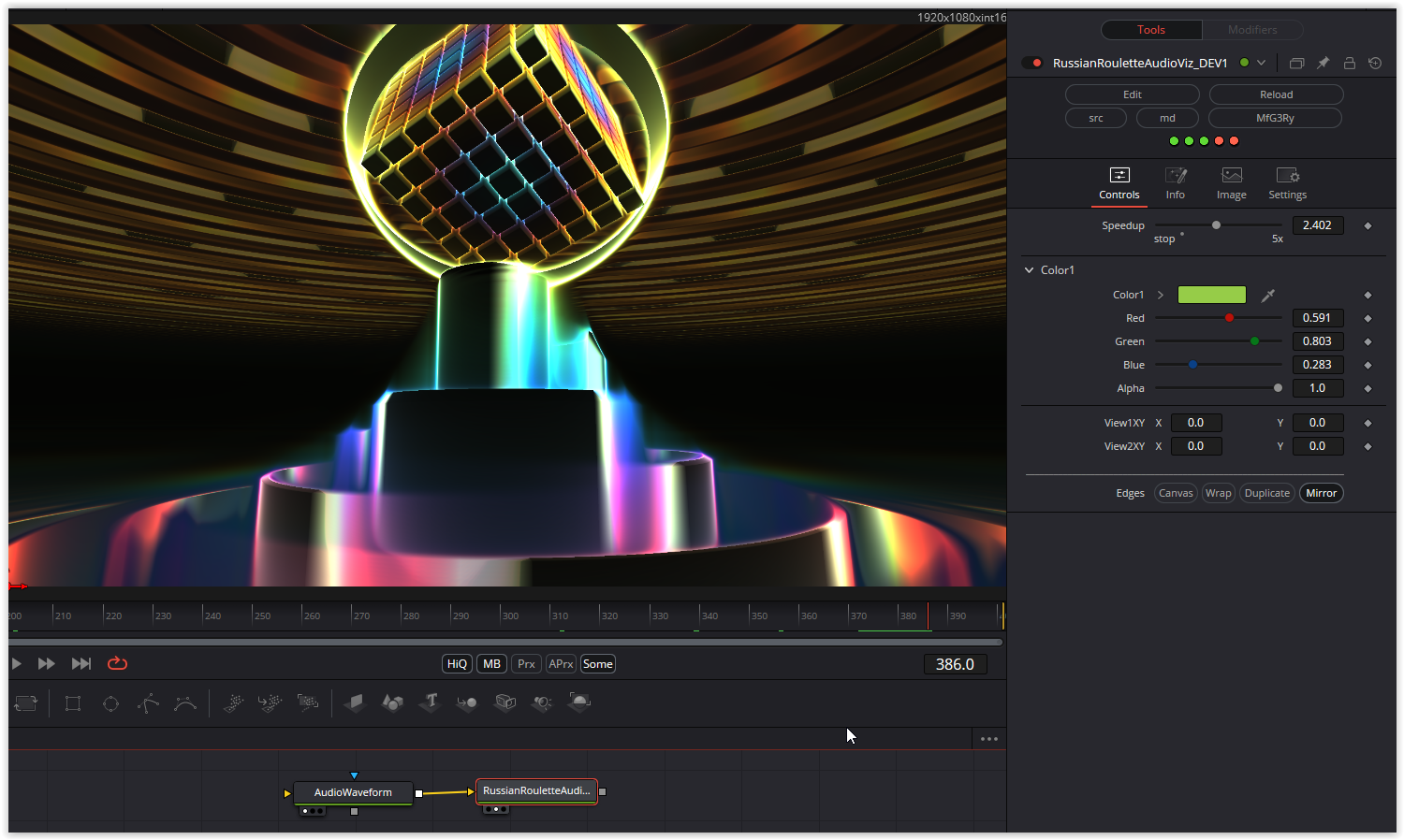
Task: Toggle the red loop playback icon
Action: [117, 663]
